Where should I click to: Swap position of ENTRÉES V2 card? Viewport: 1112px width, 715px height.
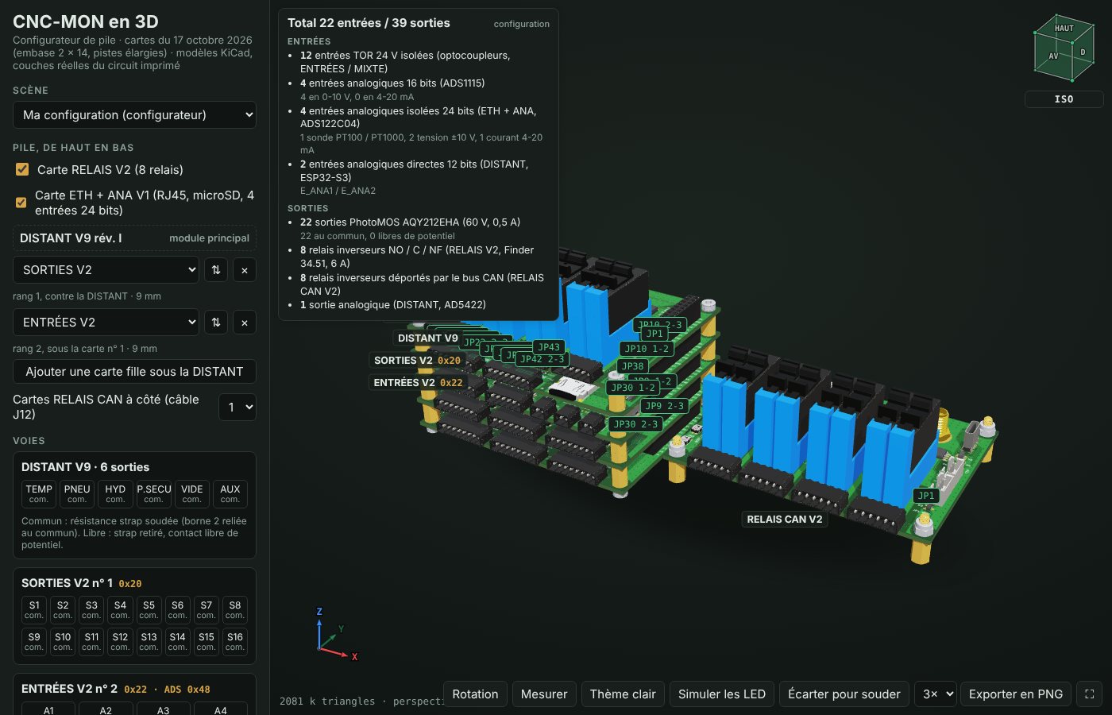click(216, 323)
